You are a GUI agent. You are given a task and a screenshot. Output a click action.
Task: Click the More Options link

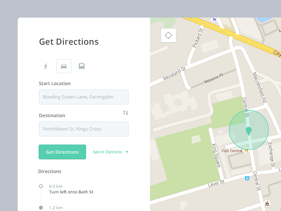click(x=107, y=152)
